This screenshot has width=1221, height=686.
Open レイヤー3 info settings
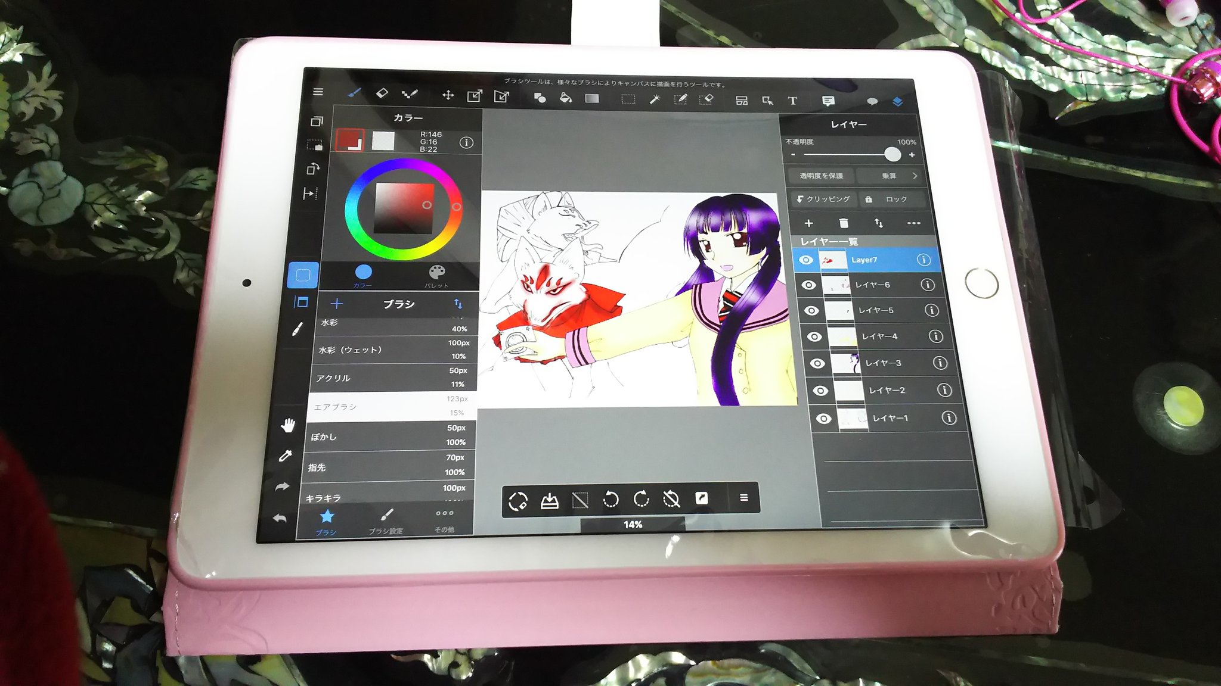click(x=940, y=363)
